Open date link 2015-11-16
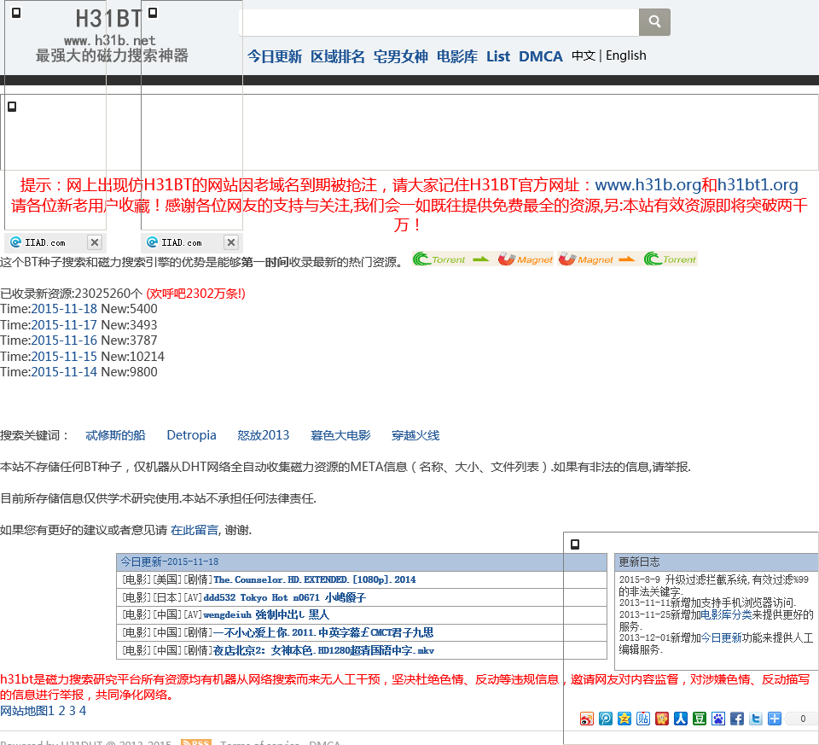 pyautogui.click(x=64, y=340)
